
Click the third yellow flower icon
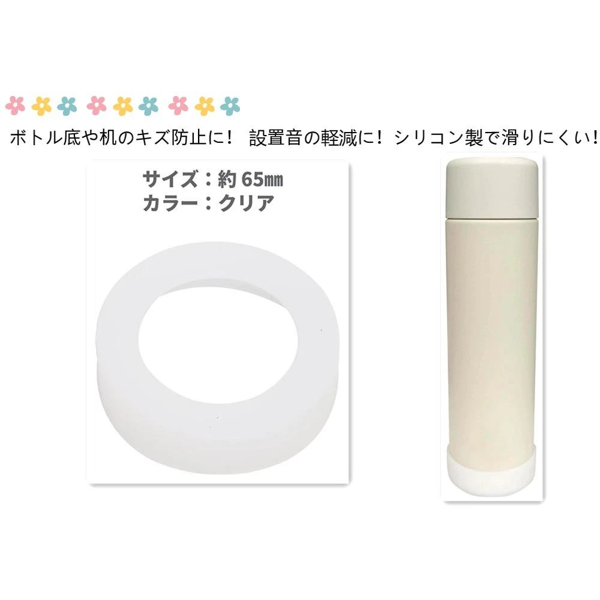[x=205, y=106]
